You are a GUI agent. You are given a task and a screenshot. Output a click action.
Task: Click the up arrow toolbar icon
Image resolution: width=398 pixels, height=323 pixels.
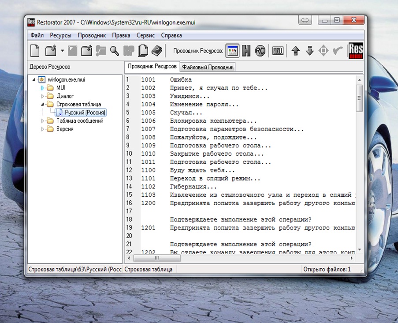296,51
